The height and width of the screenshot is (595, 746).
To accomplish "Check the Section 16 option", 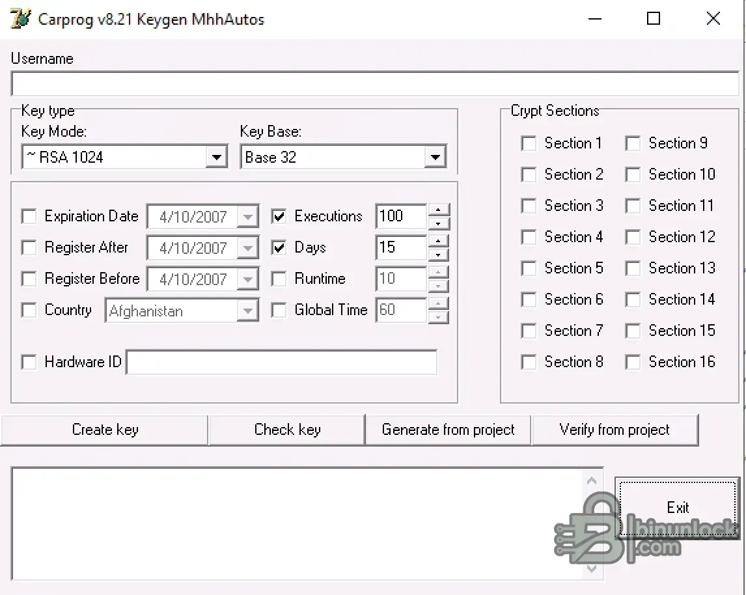I will click(x=633, y=362).
